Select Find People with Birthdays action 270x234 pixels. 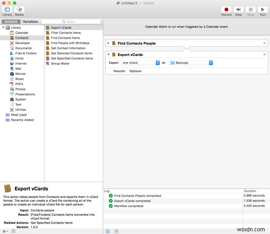(70, 43)
